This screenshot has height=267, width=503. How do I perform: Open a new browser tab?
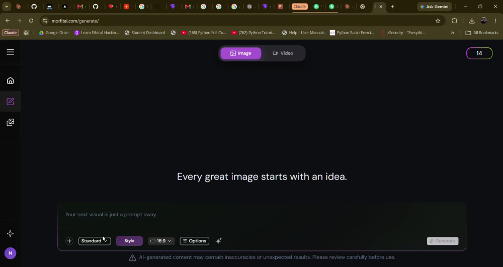(x=393, y=7)
